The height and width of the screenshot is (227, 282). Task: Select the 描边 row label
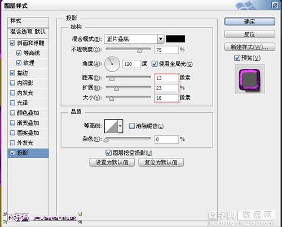23,73
